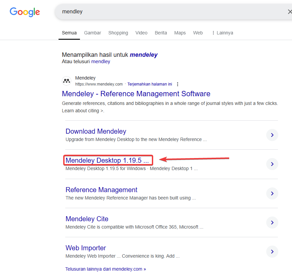Screen dimensions: 292x277
Task: Click the https://www.mendeley.com URL
Action: point(99,84)
